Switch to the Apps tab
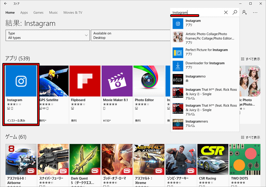This screenshot has width=266, height=187. tap(24, 13)
